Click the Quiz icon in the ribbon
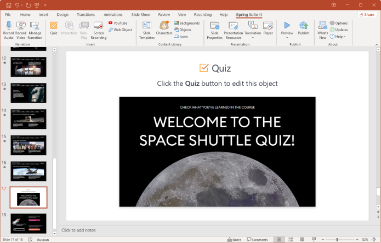This screenshot has height=243, width=381. [x=54, y=25]
